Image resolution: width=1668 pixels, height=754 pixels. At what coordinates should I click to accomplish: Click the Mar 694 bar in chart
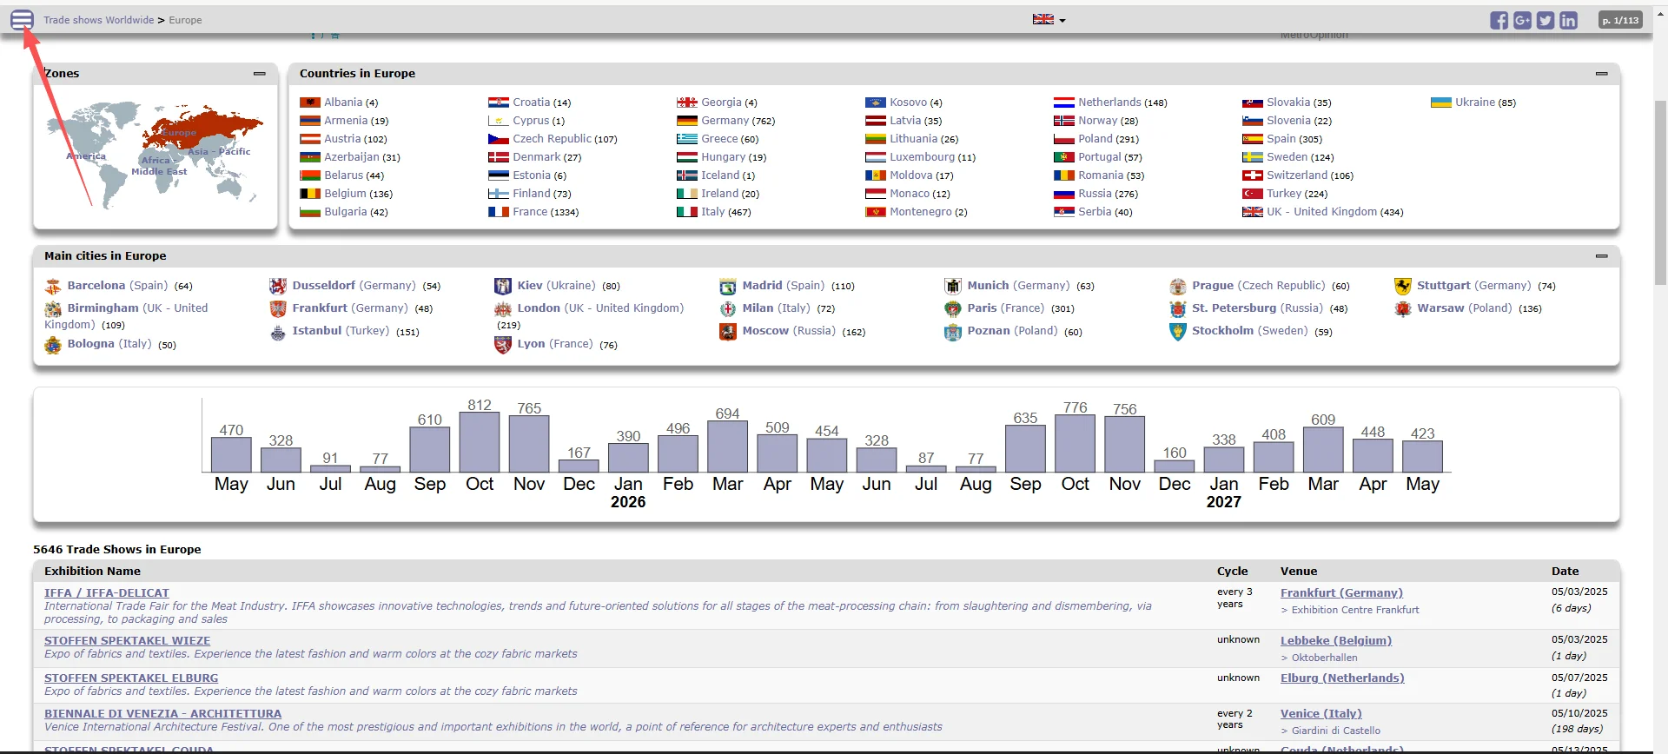point(727,446)
